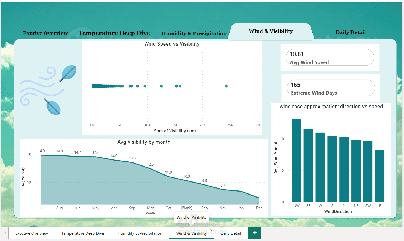Go to the Daily Detail navigation tab
The width and height of the screenshot is (404, 241).
(x=350, y=32)
